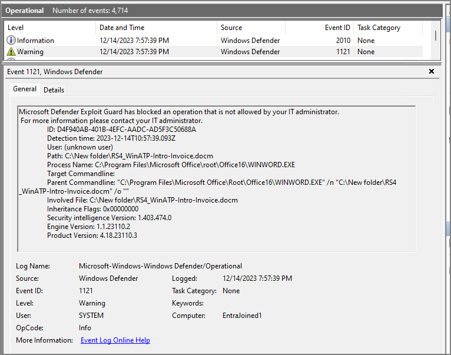Click the Warning triangle icon

[x=11, y=51]
